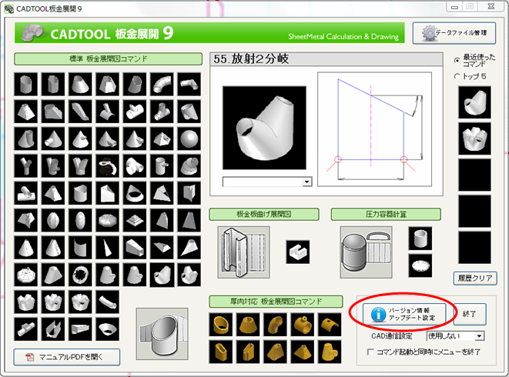Select トップ５ radio button
Viewport: 509px width, 377px height.
(457, 76)
